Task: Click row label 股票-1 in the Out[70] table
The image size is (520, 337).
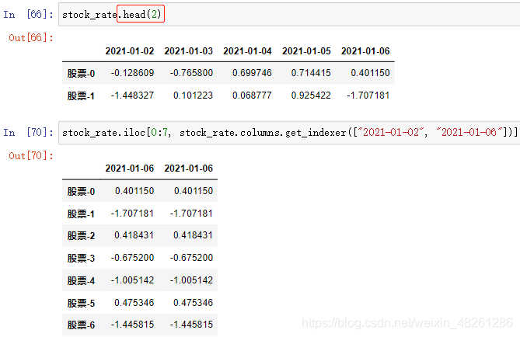Action: tap(82, 214)
